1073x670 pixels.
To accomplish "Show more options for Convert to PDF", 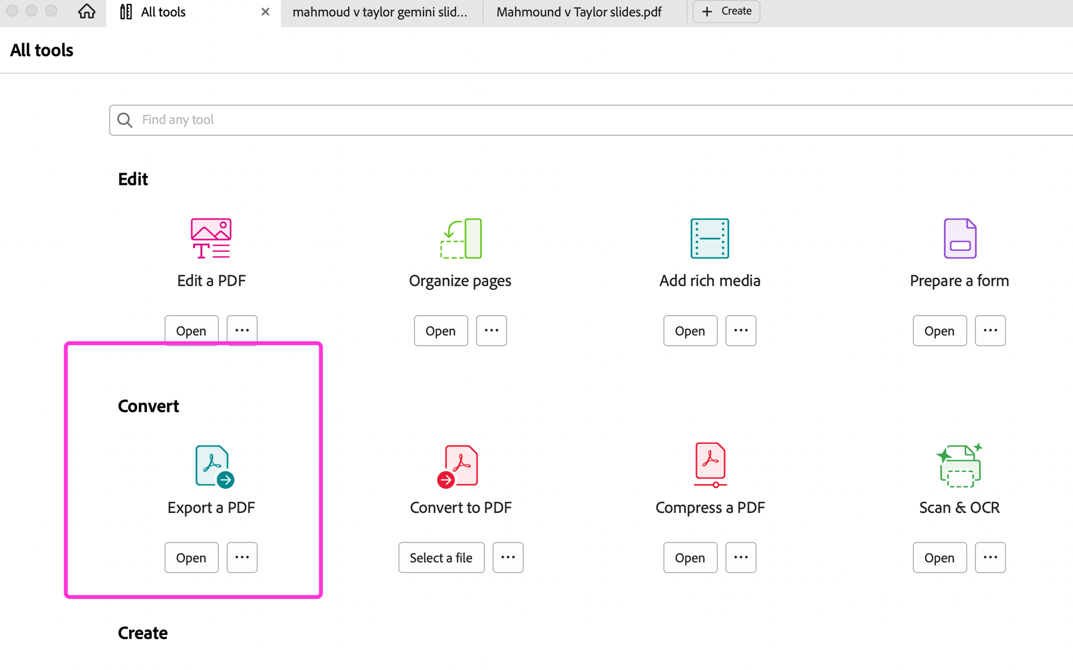I will point(508,557).
